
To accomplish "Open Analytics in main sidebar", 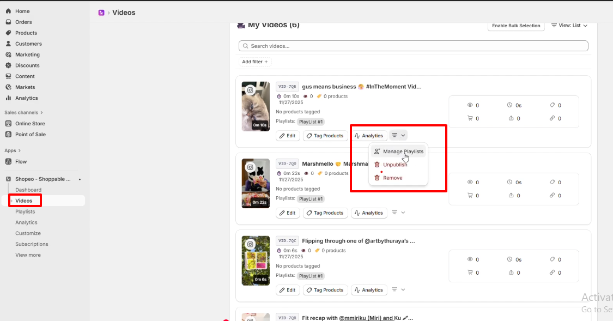I will [x=26, y=98].
